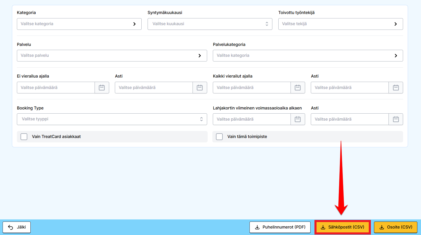421x235 pixels.
Task: Click the Jälki back button
Action: [x=17, y=227]
